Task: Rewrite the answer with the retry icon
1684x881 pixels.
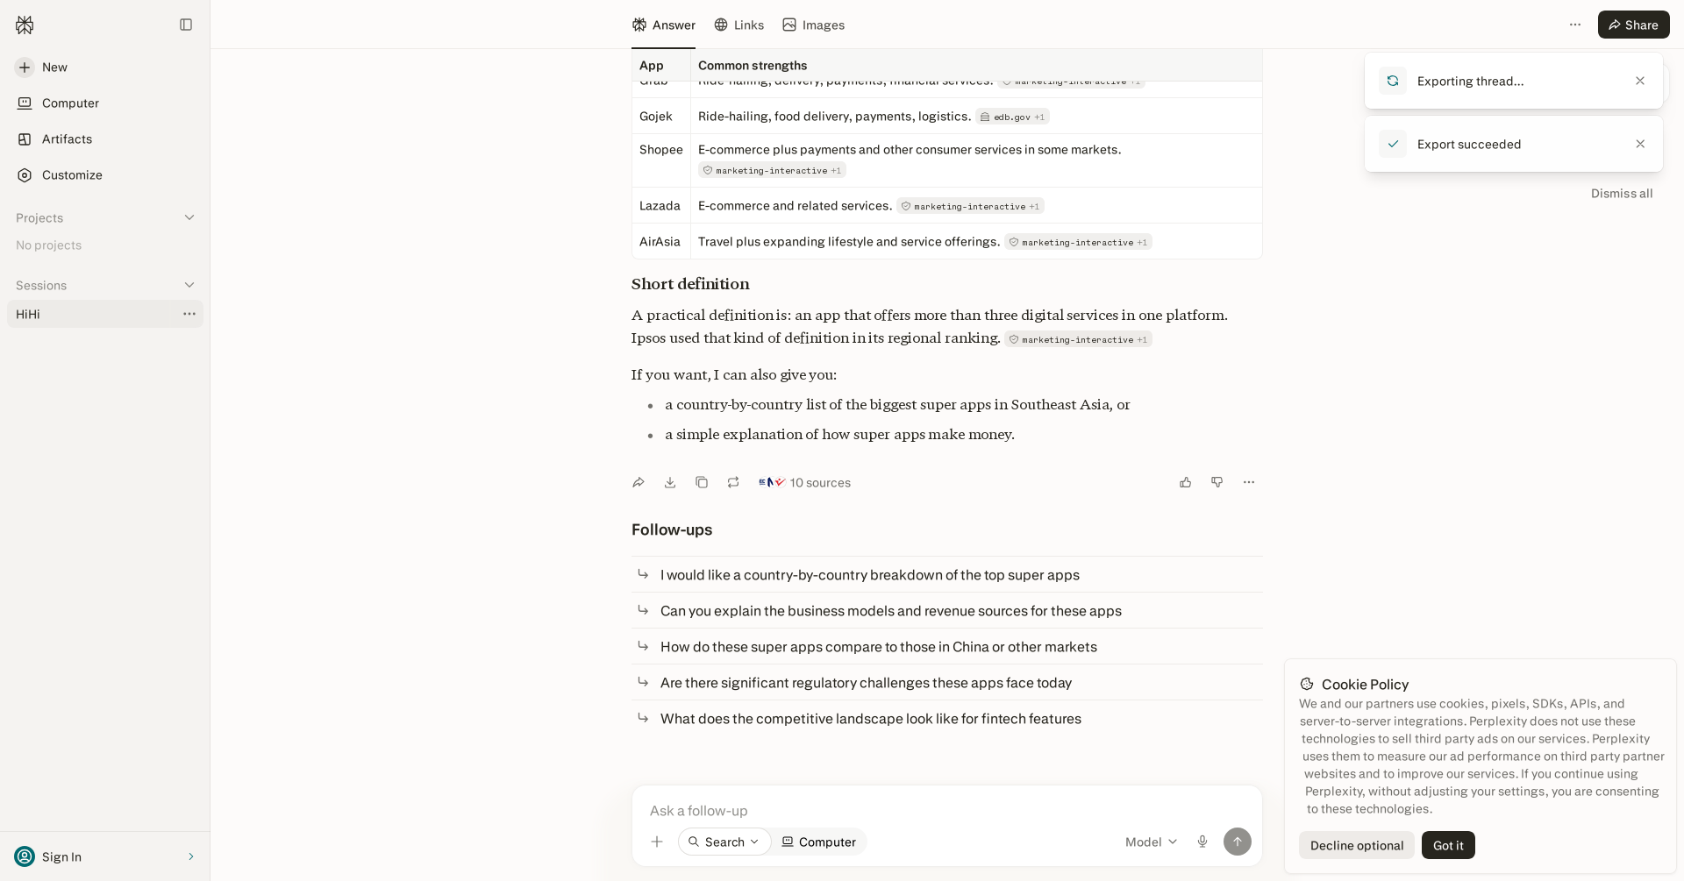Action: click(x=733, y=482)
